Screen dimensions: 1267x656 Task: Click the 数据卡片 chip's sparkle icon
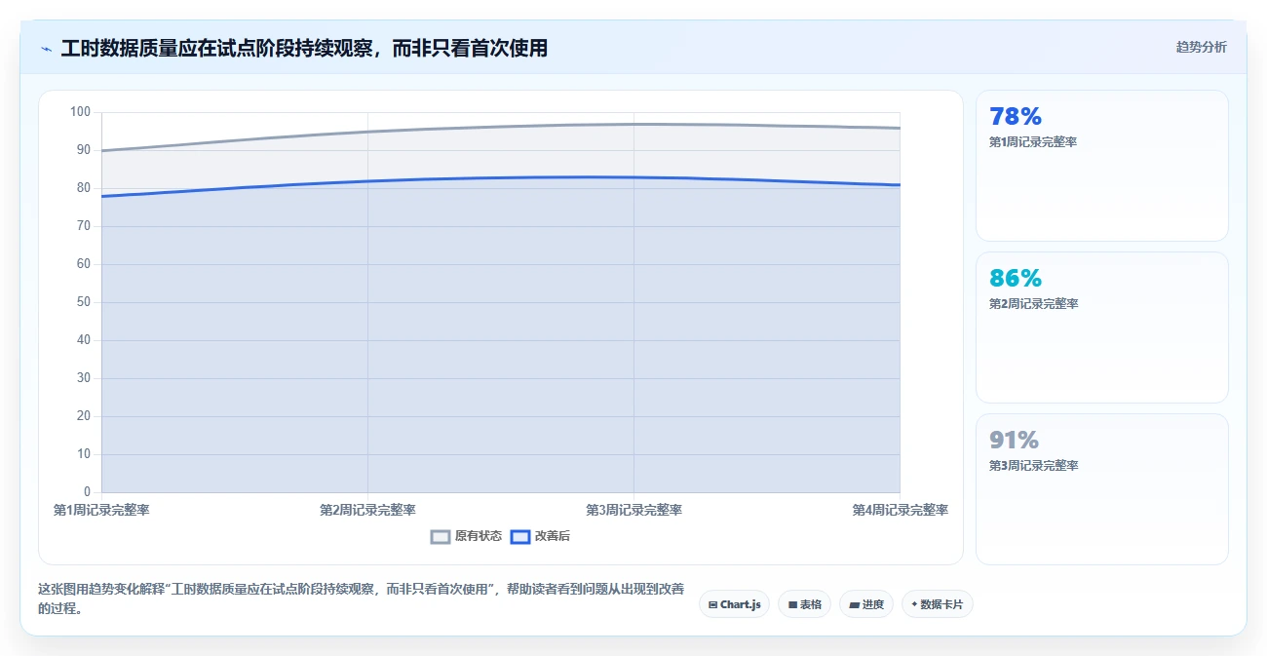tap(914, 604)
